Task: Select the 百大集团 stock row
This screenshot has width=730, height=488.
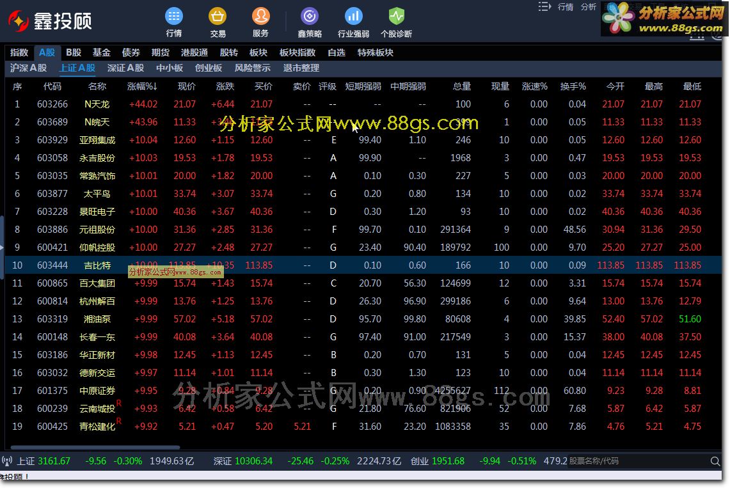Action: pyautogui.click(x=363, y=283)
